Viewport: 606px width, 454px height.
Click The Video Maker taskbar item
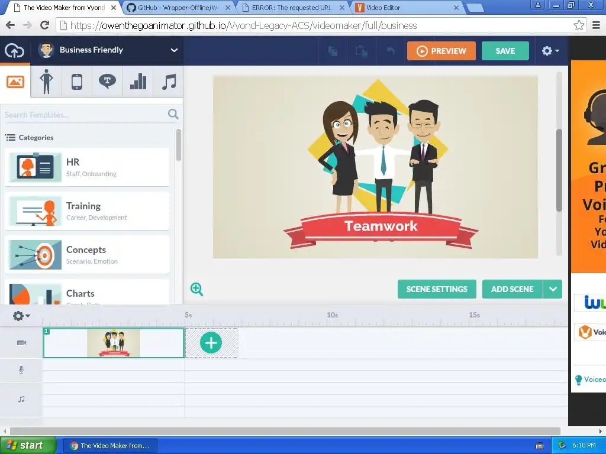109,446
